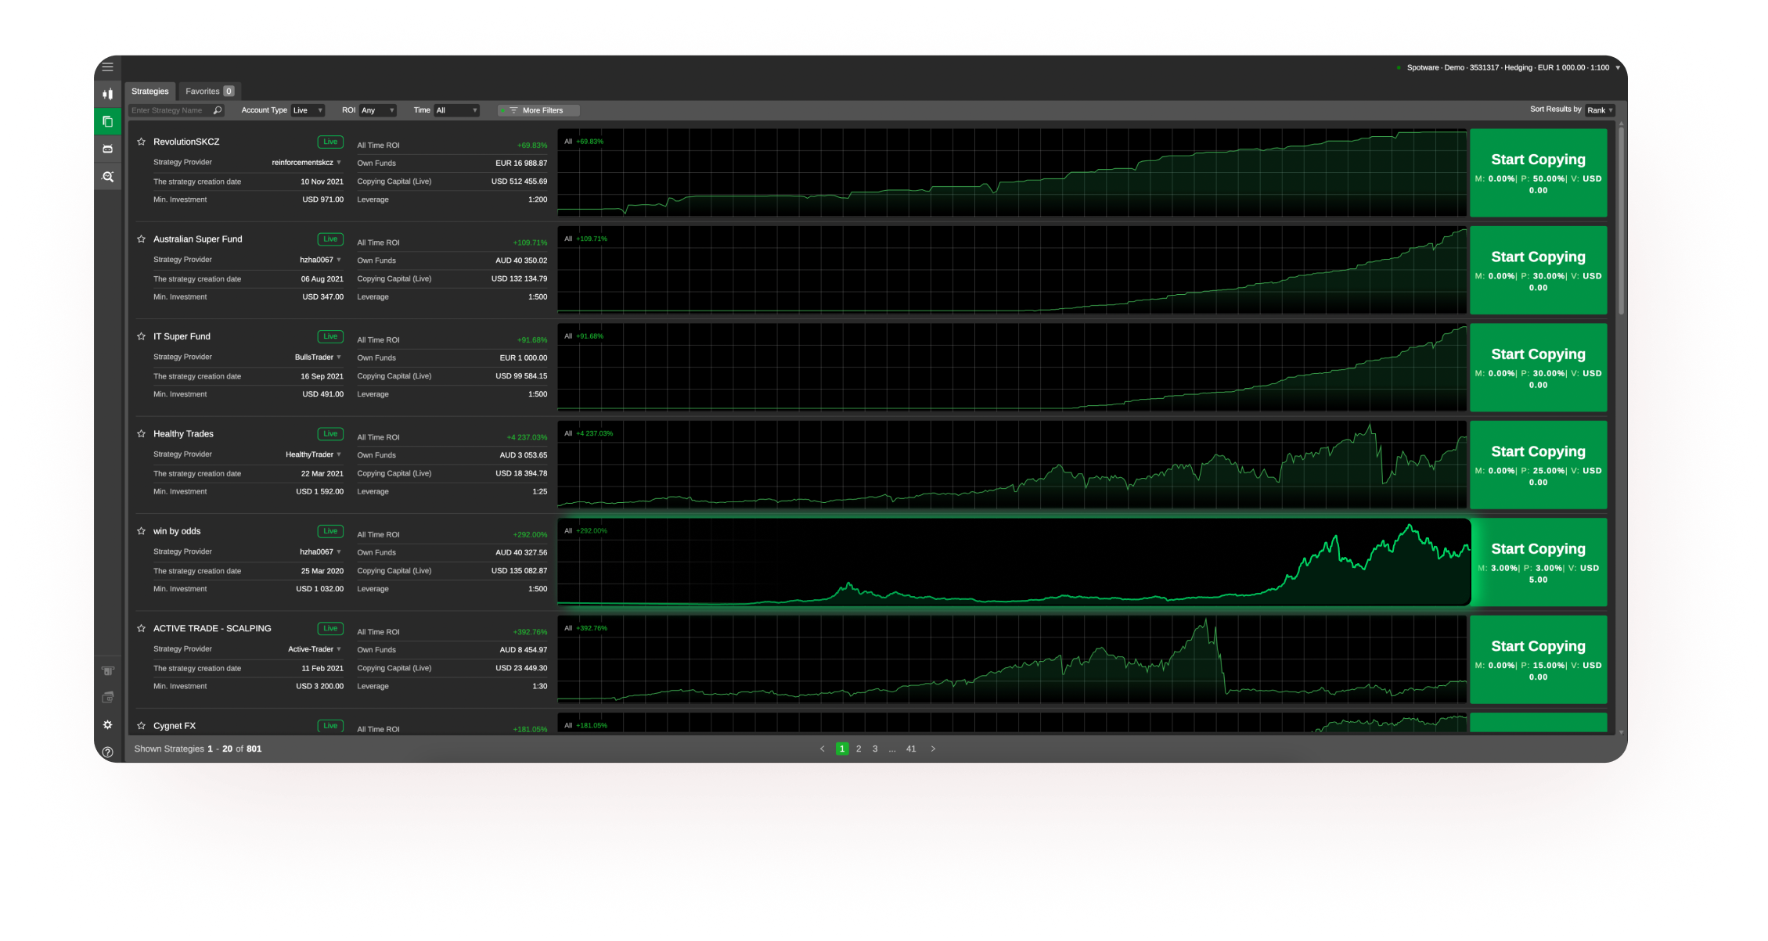The image size is (1768, 941).
Task: Start Copying the RevolutionSKCZ strategy
Action: tap(1538, 173)
